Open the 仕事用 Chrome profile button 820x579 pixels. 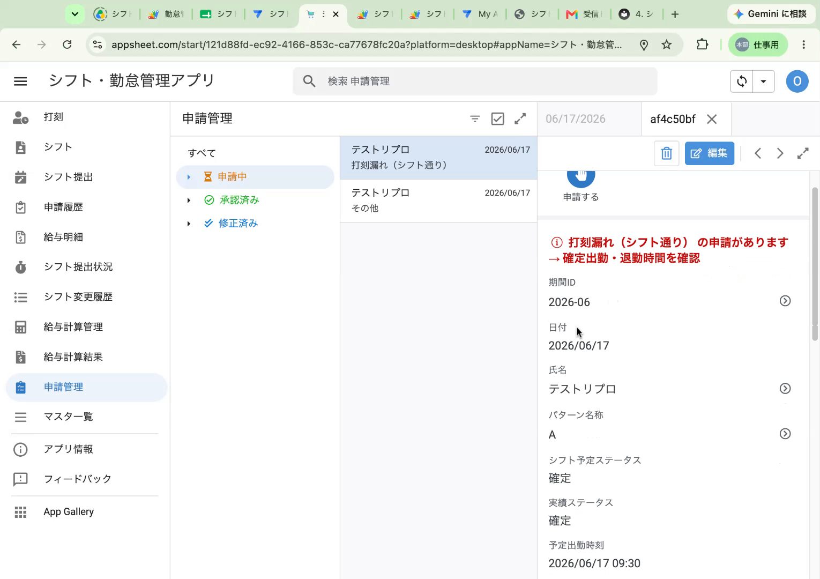(758, 44)
